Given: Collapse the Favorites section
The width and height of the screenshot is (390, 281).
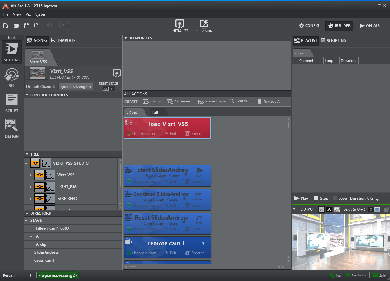Looking at the screenshot, I should 126,38.
